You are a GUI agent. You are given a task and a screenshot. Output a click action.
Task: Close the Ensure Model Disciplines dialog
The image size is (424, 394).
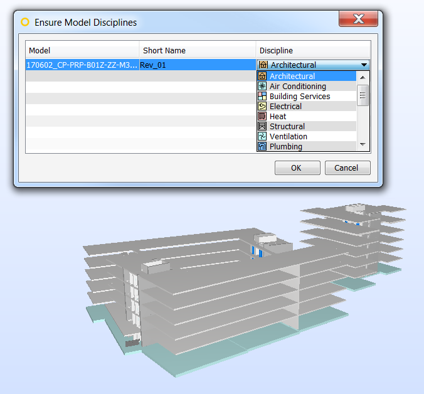point(358,19)
